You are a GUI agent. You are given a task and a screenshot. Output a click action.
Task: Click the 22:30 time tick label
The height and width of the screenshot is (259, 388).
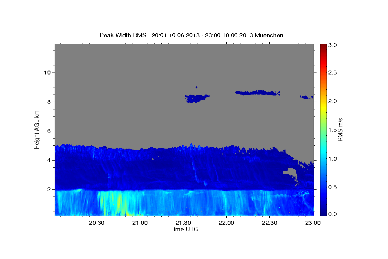pyautogui.click(x=269, y=223)
